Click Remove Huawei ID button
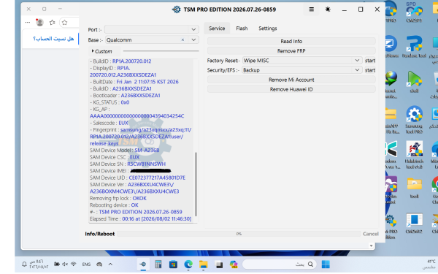 pos(291,89)
